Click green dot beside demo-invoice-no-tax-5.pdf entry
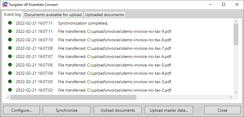The image size is (244, 117). click(x=10, y=65)
